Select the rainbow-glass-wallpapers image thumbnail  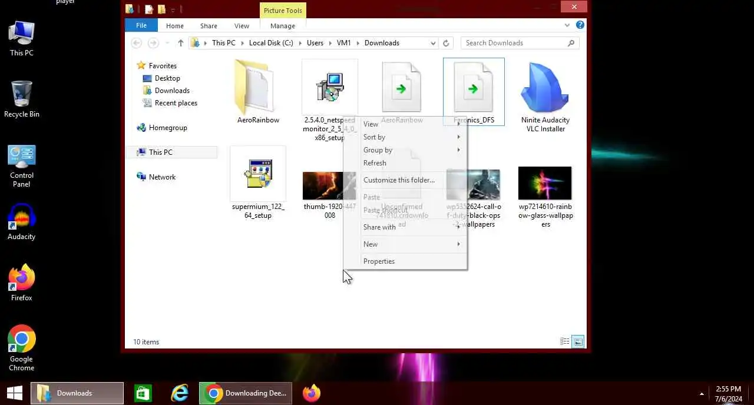point(545,183)
